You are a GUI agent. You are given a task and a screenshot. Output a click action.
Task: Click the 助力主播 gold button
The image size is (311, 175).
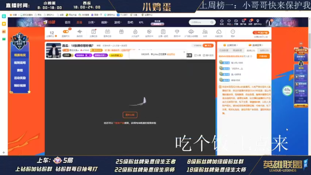point(301,106)
